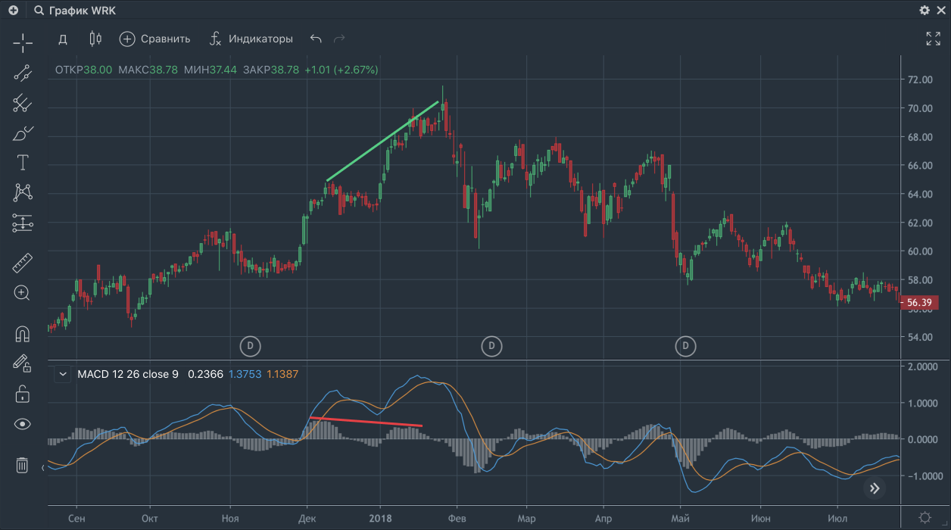Open the timeframe selector Д
Viewport: 951px width, 530px height.
point(63,39)
